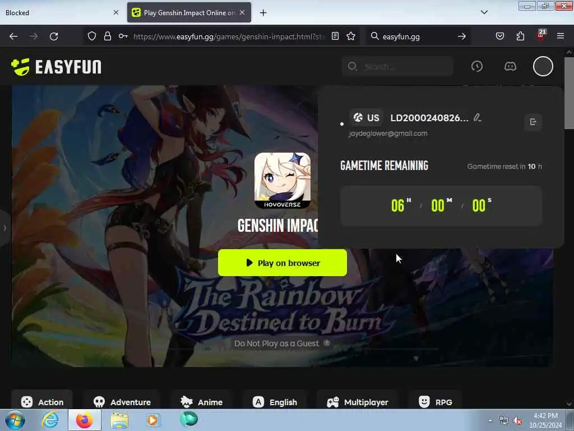
Task: Click the site security padlock icon
Action: click(107, 36)
